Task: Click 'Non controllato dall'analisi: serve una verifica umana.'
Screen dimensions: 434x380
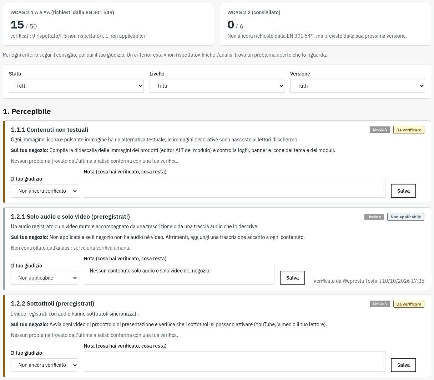Action: click(71, 248)
